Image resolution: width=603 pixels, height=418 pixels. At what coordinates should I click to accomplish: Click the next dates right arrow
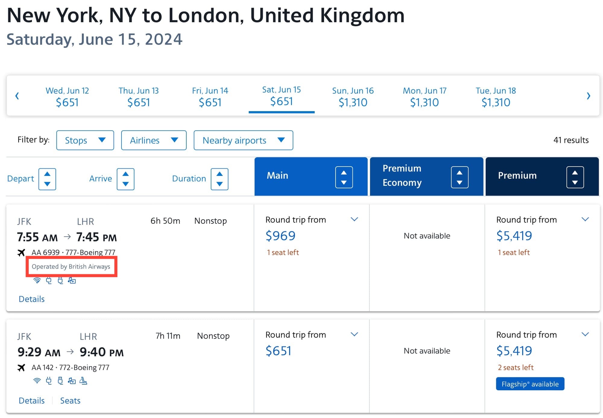tap(588, 96)
